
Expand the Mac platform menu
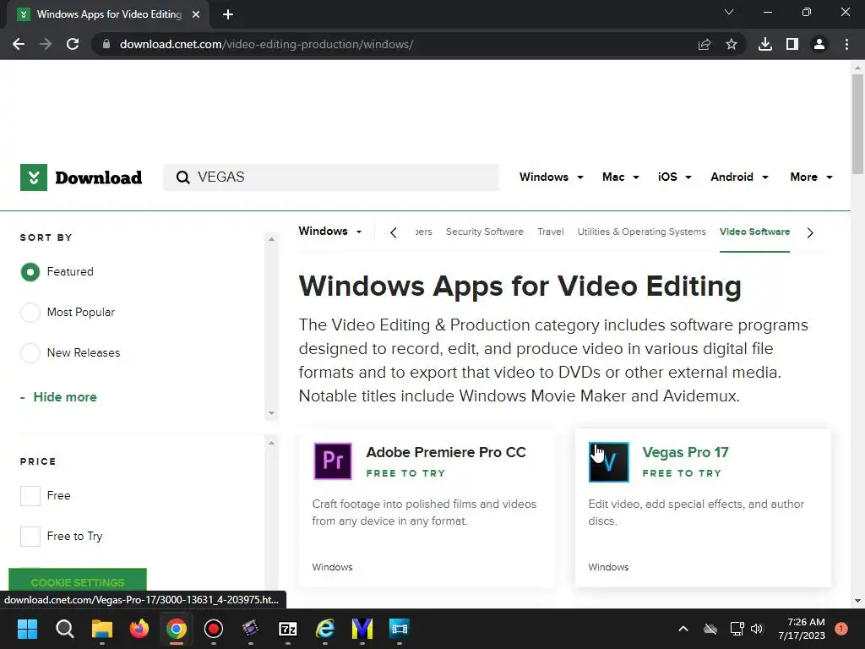(x=621, y=177)
